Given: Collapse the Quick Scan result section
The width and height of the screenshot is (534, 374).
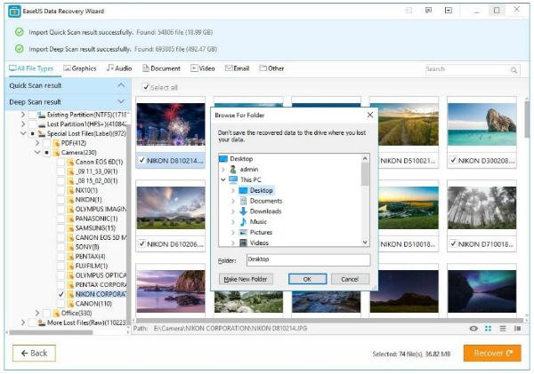Looking at the screenshot, I should tap(121, 85).
